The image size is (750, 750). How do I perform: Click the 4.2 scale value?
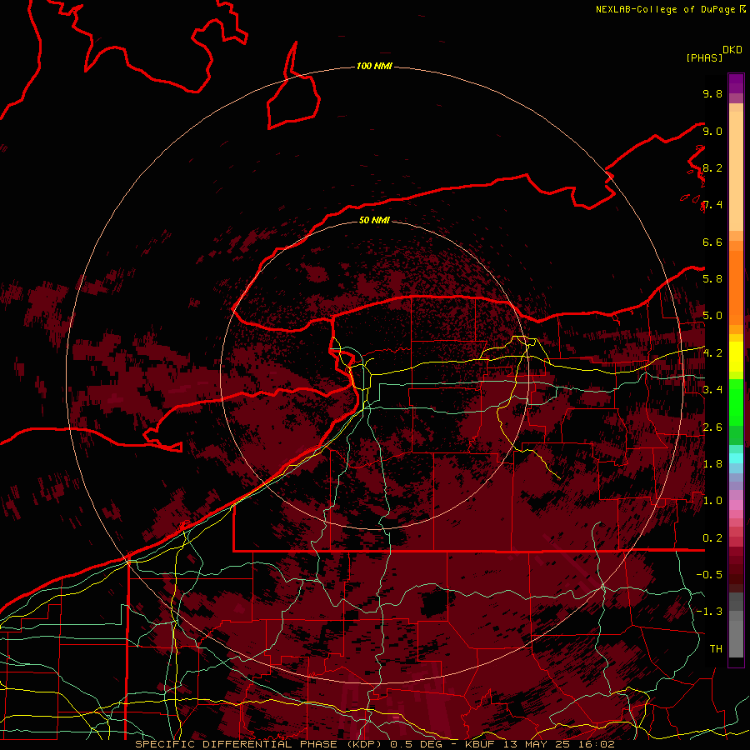coord(712,353)
